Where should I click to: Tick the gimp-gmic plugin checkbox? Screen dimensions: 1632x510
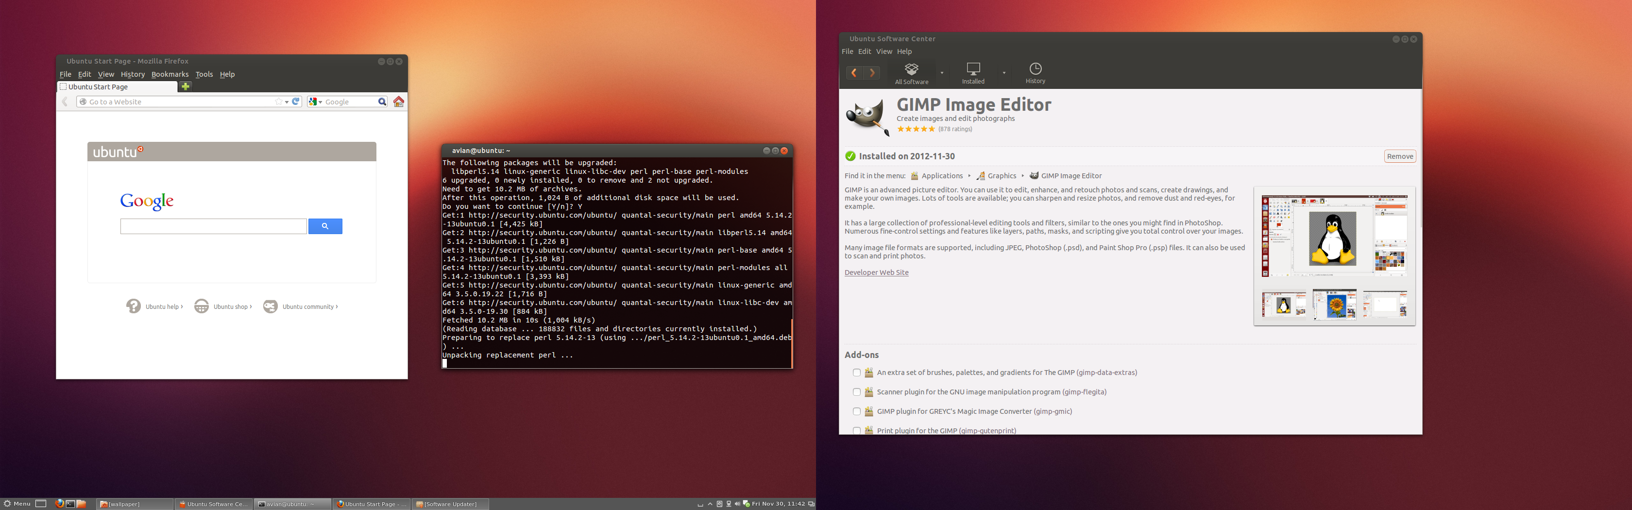point(856,411)
